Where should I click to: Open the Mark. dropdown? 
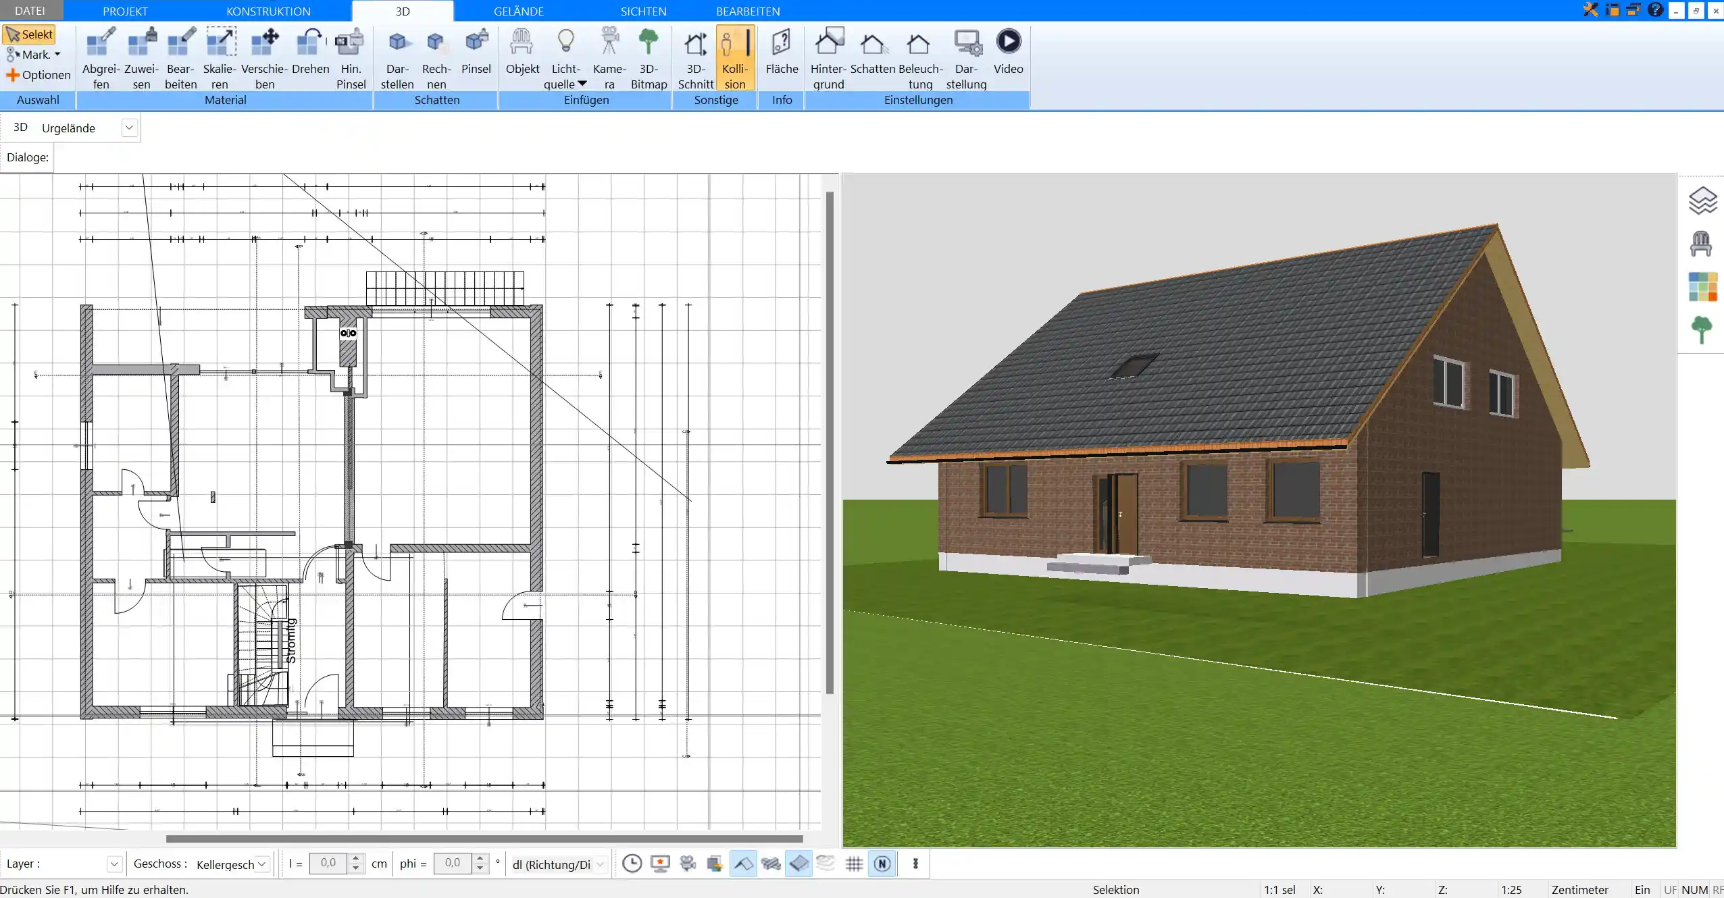(x=34, y=55)
